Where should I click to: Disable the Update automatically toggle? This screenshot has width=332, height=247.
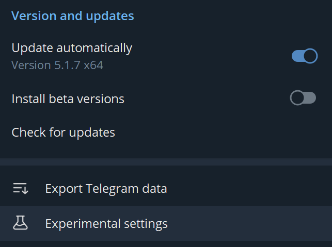(x=304, y=56)
